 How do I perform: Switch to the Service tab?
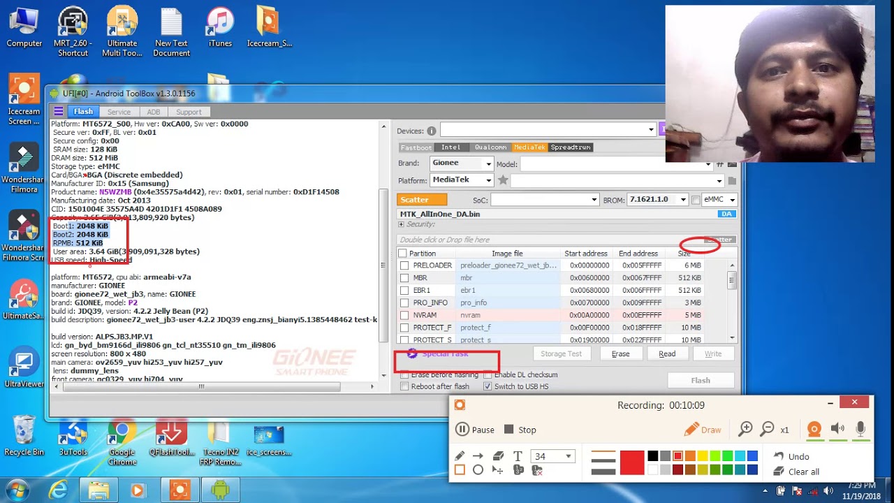coord(119,112)
